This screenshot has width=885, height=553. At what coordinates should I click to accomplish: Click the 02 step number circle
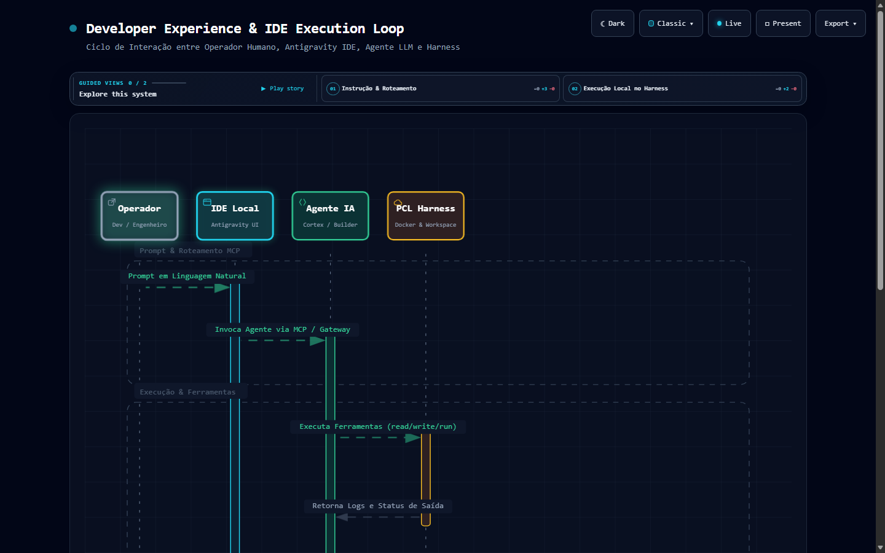click(575, 88)
